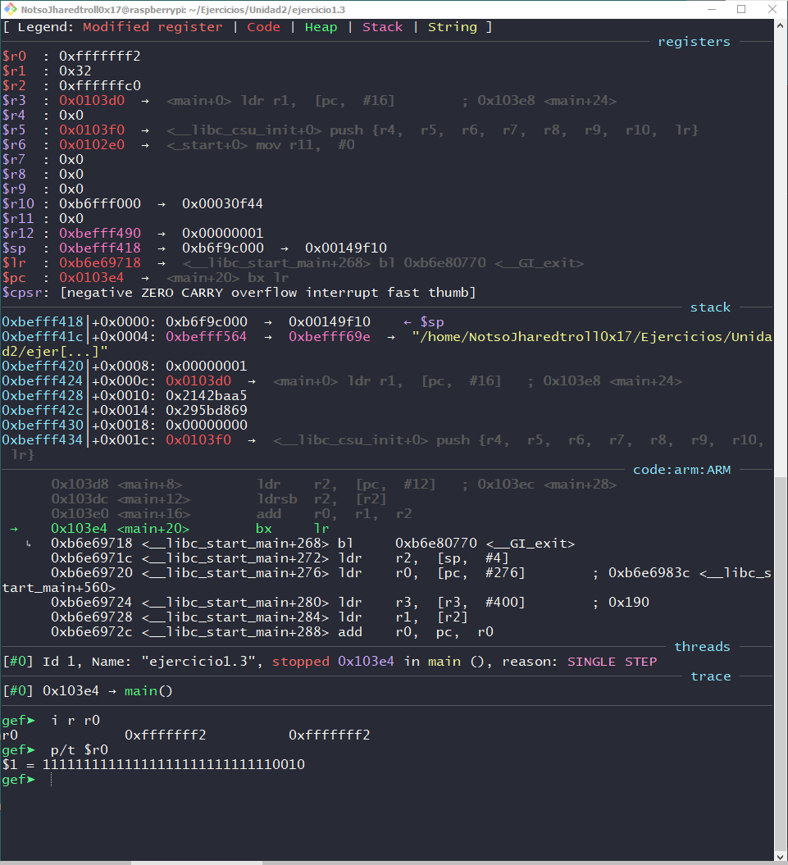Select the "stack" panel header
The width and height of the screenshot is (788, 865).
pos(710,307)
